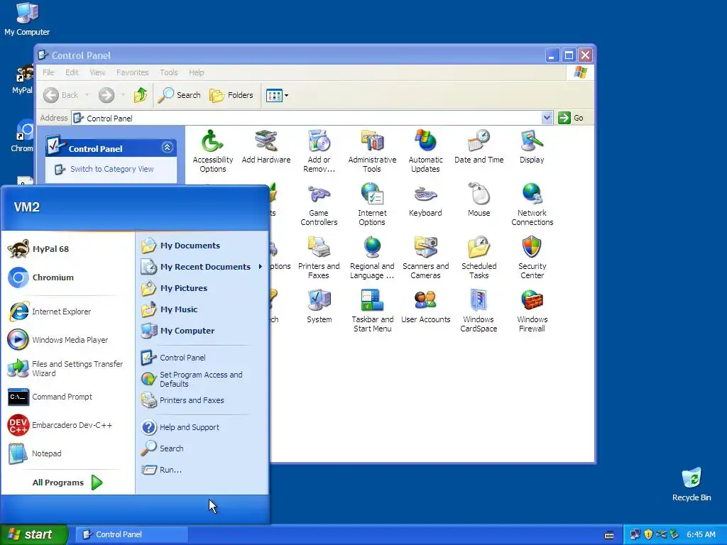The image size is (727, 545).
Task: Open the View menu
Action: click(x=97, y=72)
